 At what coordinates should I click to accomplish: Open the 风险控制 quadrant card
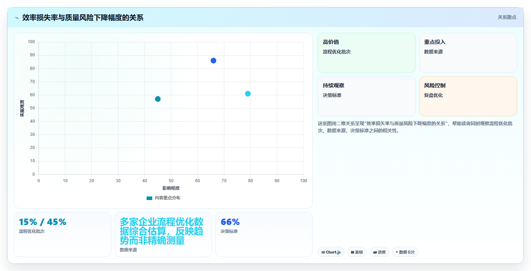tap(468, 96)
